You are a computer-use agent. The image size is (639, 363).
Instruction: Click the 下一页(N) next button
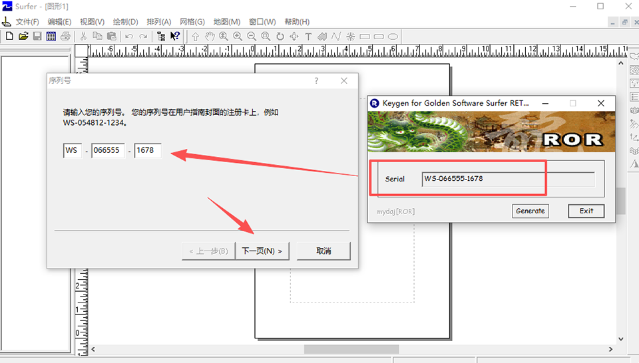(262, 251)
